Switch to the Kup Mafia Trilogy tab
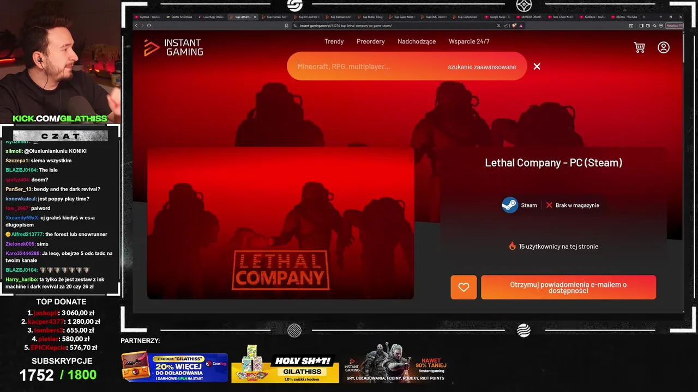 click(370, 17)
